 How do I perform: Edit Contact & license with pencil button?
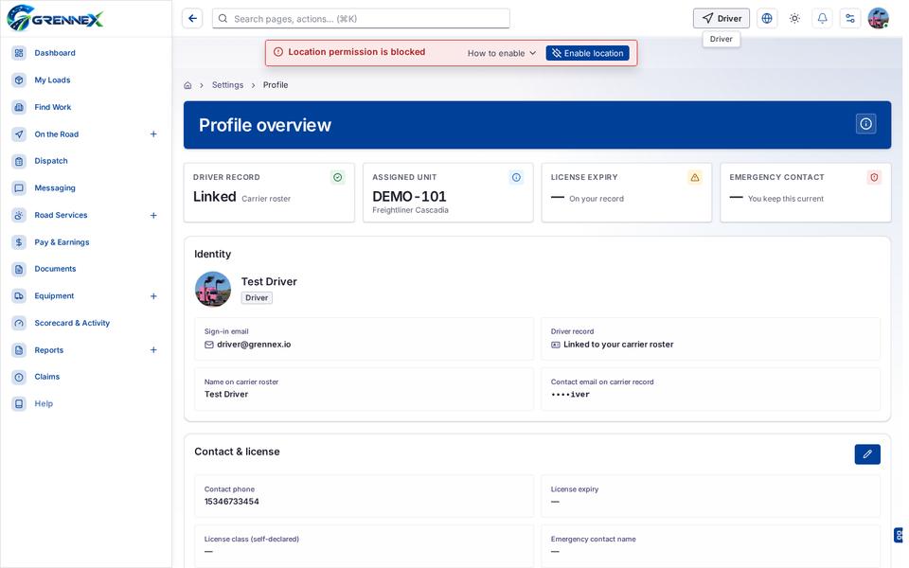[x=866, y=454]
